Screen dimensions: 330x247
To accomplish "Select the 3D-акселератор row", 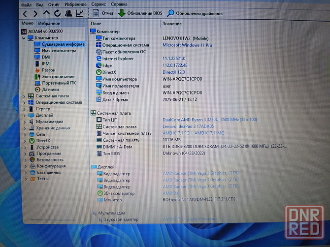I will pos(139,193).
